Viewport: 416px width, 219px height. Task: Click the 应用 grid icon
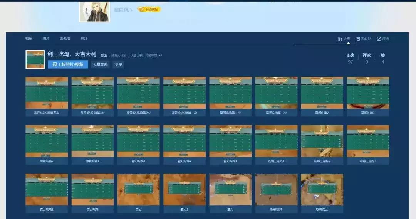[x=340, y=39]
